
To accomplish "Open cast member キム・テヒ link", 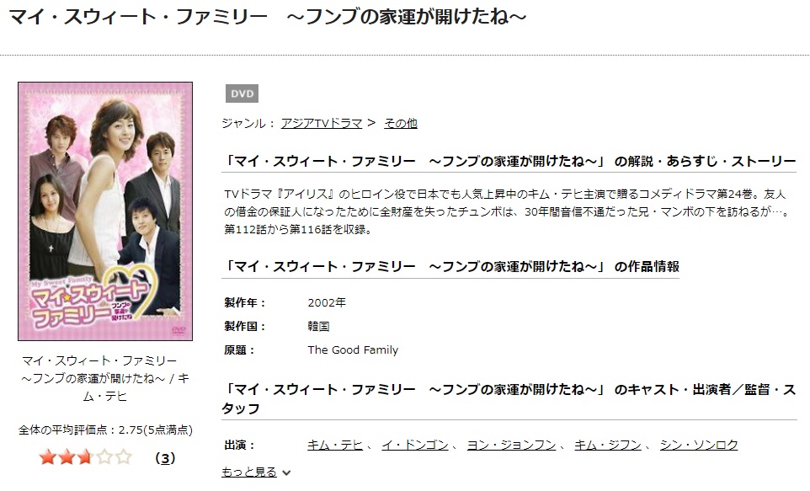I will [335, 445].
